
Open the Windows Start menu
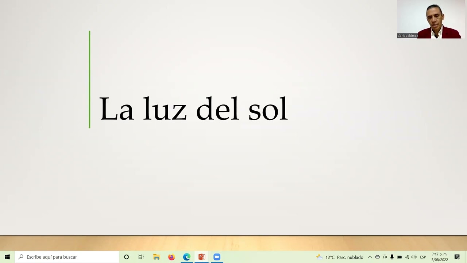click(x=7, y=257)
